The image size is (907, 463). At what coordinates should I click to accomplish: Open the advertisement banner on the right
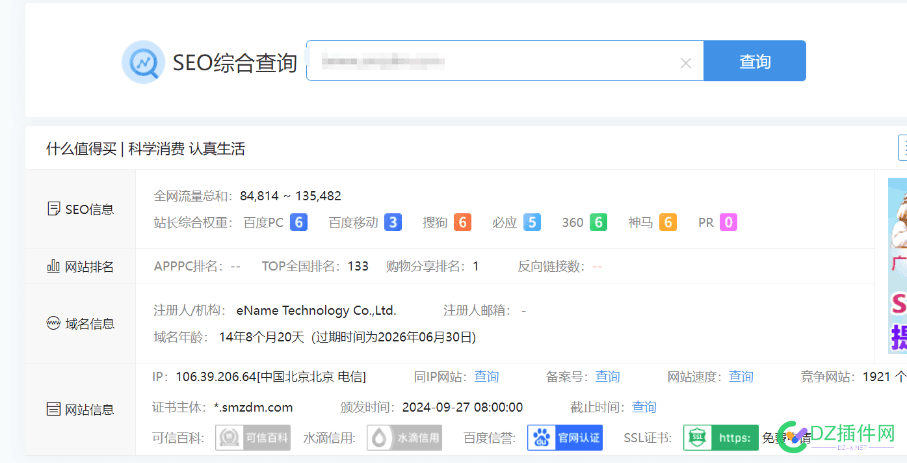[897, 266]
